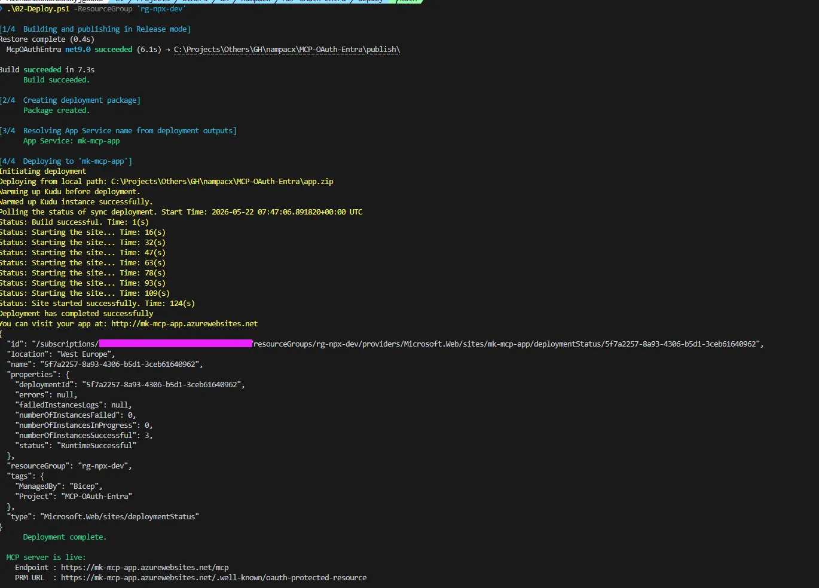The image size is (819, 588).
Task: Click the "errors": null line
Action: [x=46, y=395]
